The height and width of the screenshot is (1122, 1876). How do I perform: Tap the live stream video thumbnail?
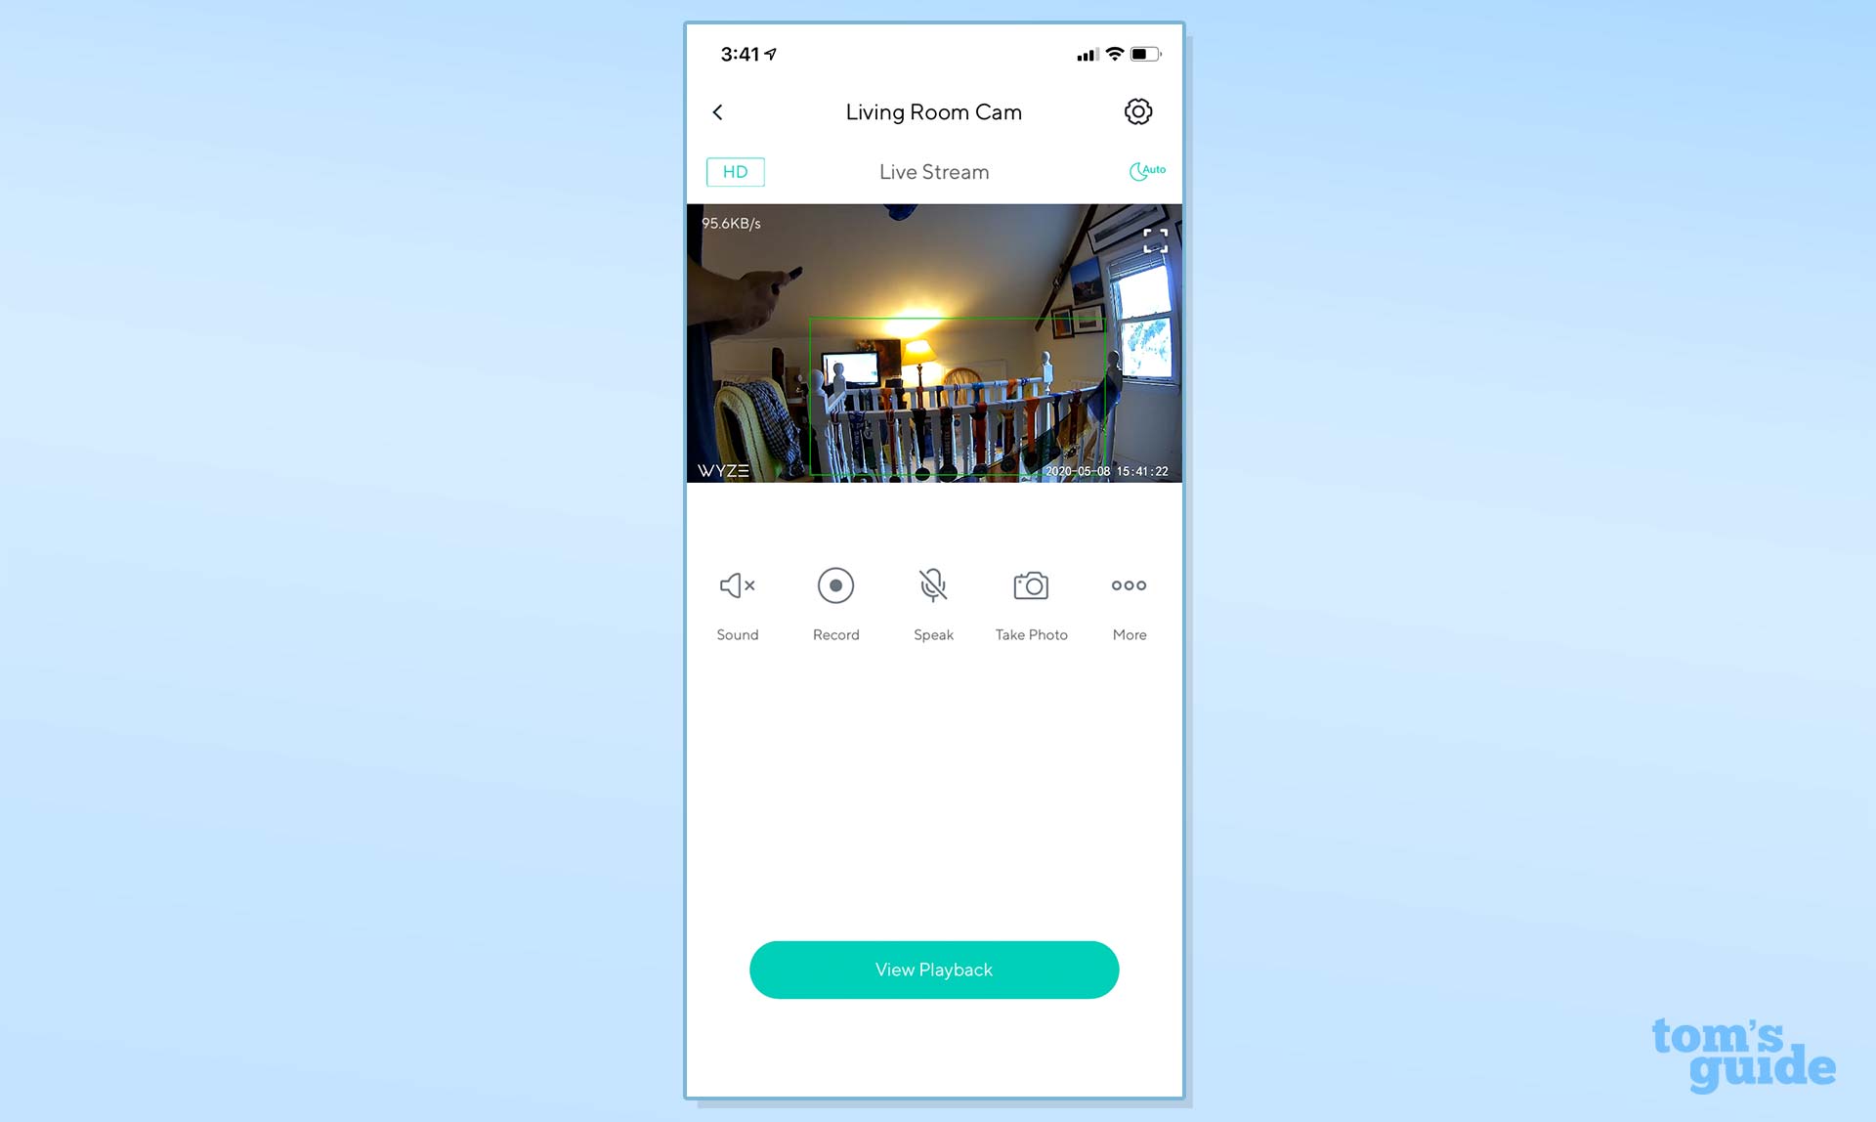936,342
